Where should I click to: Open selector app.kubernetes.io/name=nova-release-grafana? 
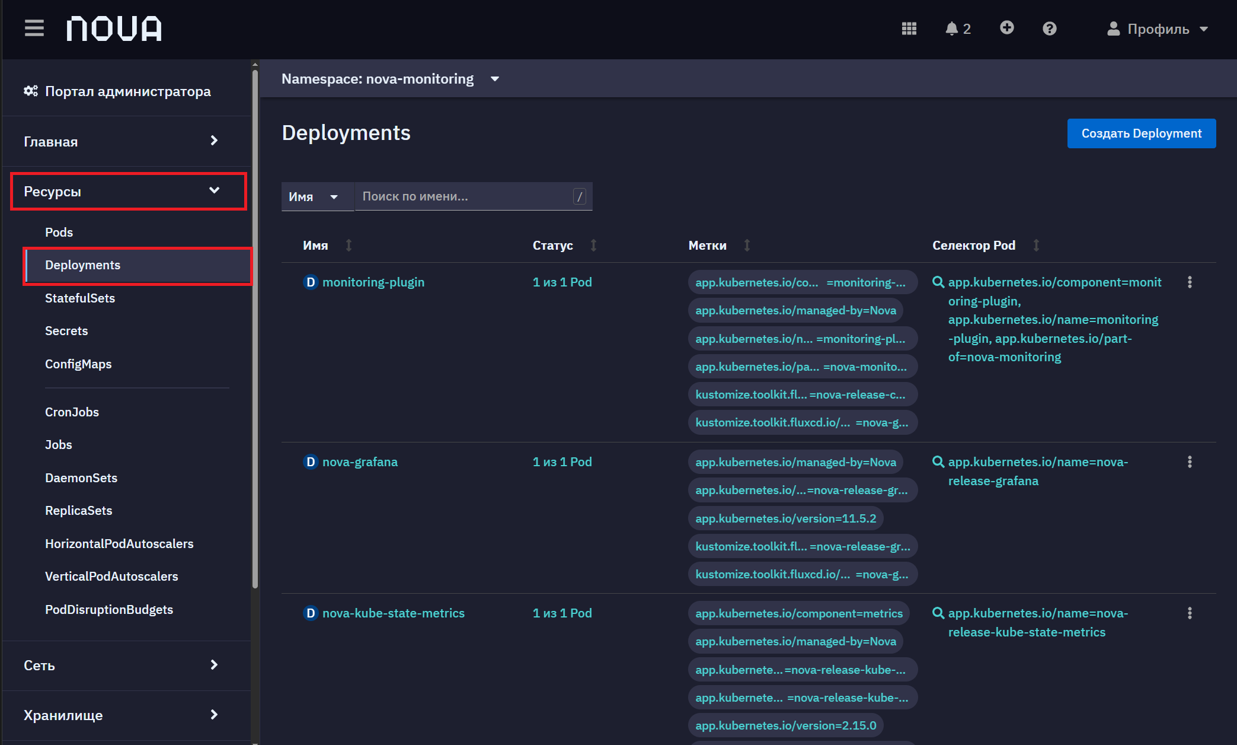click(x=1038, y=471)
